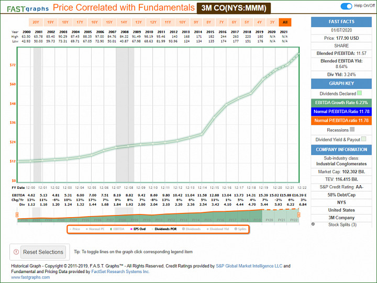
Task: Select the 11Y time range tab
Action: point(168,22)
